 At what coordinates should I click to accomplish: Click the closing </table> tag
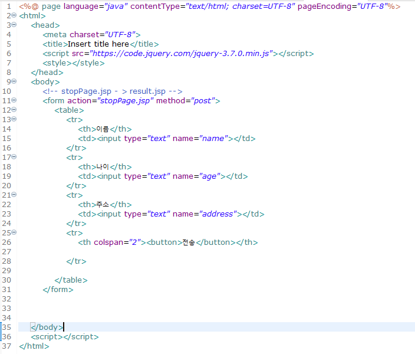tap(71, 280)
